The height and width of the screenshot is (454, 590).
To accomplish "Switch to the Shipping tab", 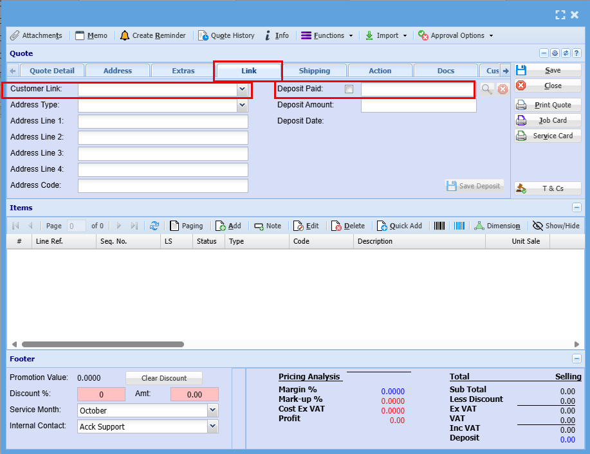I will 314,71.
